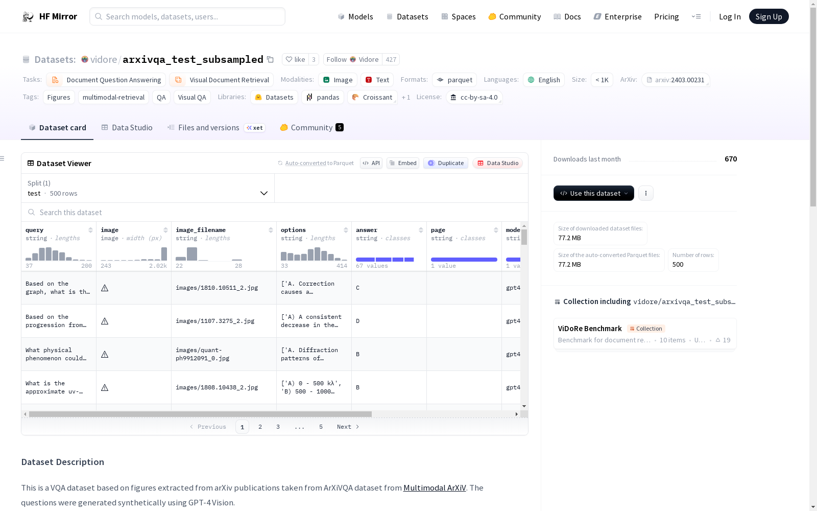The image size is (817, 511).
Task: Go to Datasets in the top navigation
Action: click(407, 17)
